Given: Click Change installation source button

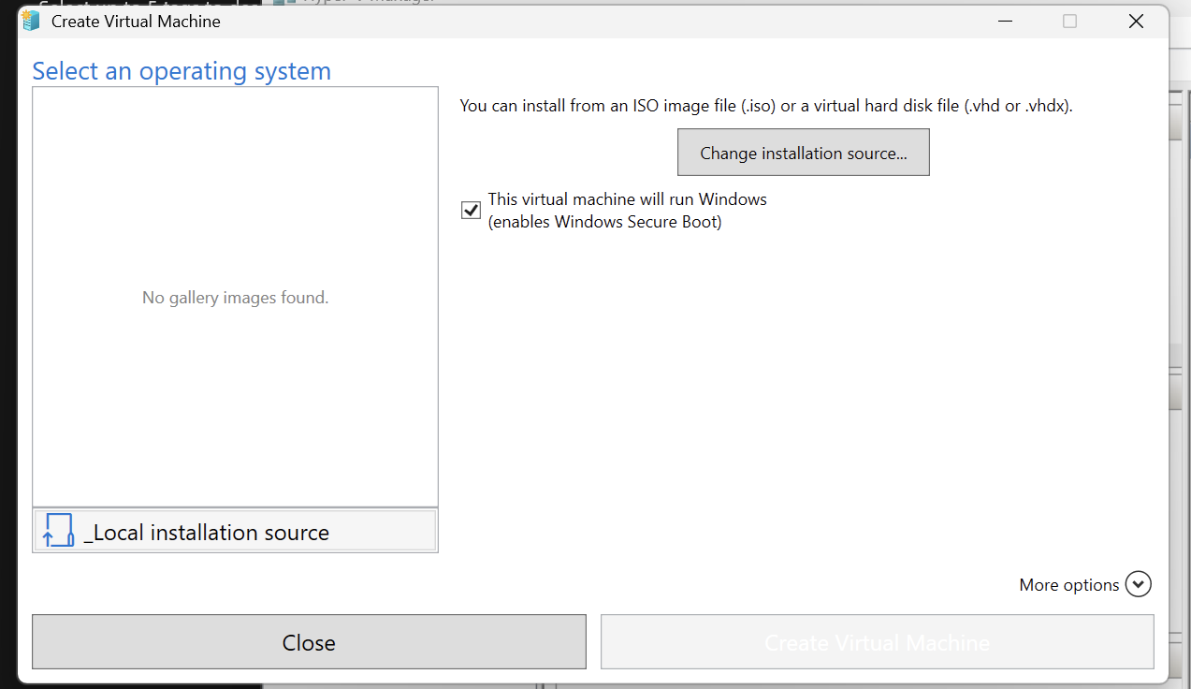Looking at the screenshot, I should pyautogui.click(x=804, y=153).
